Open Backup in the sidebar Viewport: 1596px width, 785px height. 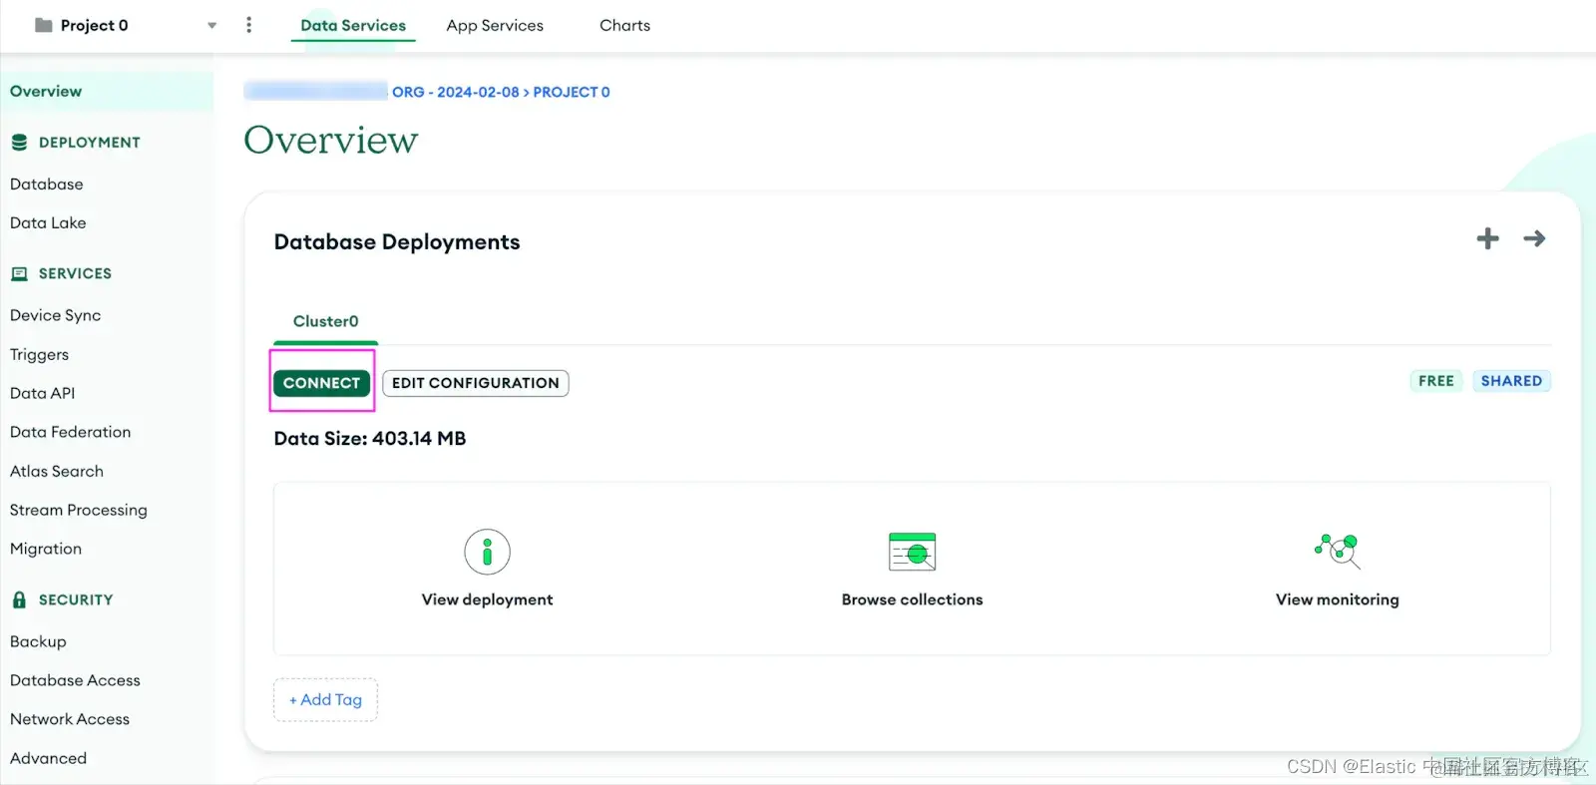(38, 641)
